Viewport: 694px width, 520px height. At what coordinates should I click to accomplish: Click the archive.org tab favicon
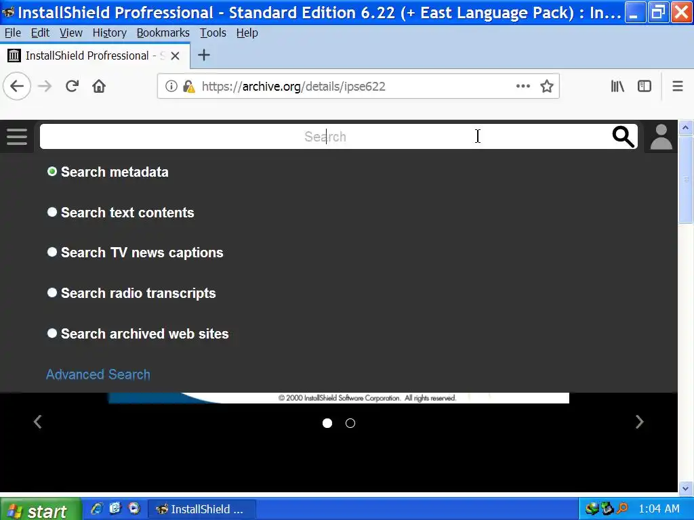coord(14,56)
